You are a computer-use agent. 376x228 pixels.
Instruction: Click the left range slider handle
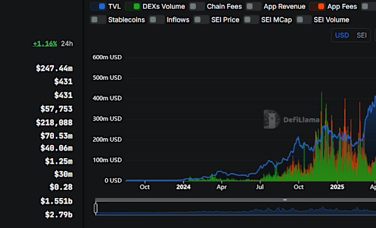96,208
